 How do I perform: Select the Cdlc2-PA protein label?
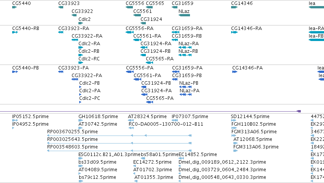(90, 91)
